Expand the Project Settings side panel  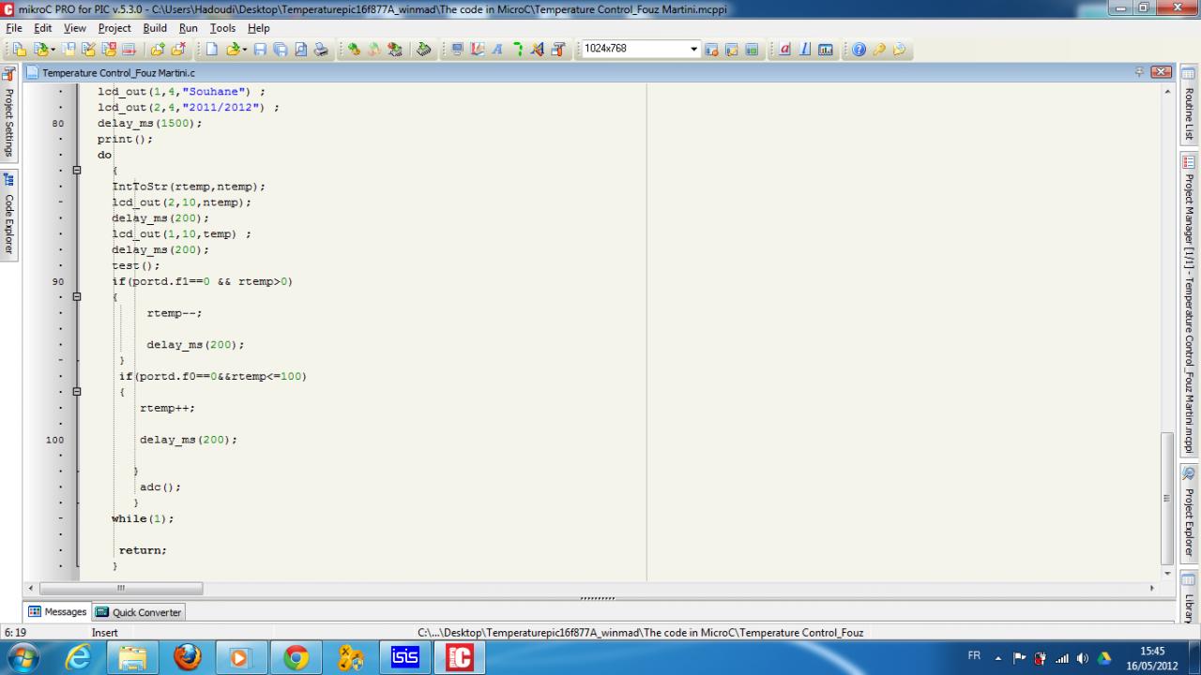tap(9, 114)
